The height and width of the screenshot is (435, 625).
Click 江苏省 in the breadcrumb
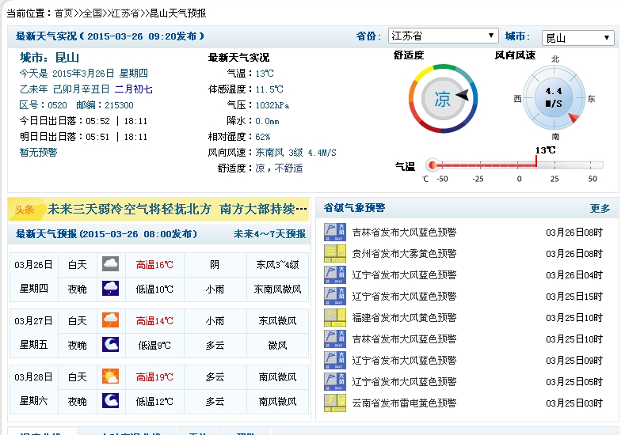click(125, 13)
